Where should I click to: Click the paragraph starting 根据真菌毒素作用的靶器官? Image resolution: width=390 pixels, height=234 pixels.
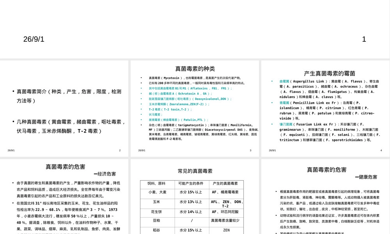click(x=330, y=200)
